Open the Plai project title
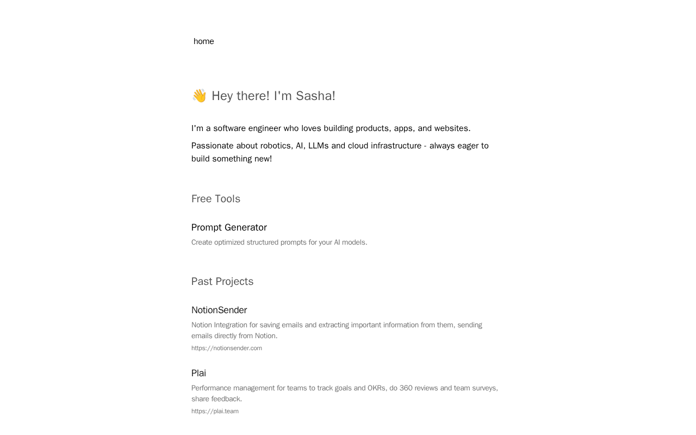The width and height of the screenshot is (696, 435). click(x=198, y=373)
